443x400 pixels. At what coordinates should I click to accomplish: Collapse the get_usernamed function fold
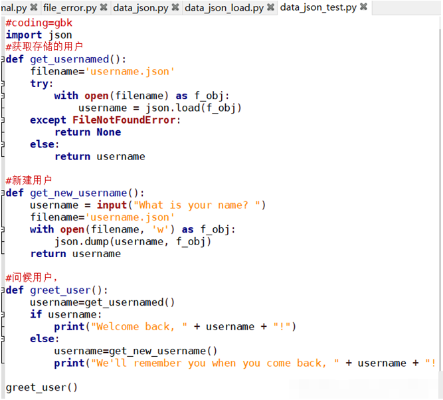pos(3,59)
